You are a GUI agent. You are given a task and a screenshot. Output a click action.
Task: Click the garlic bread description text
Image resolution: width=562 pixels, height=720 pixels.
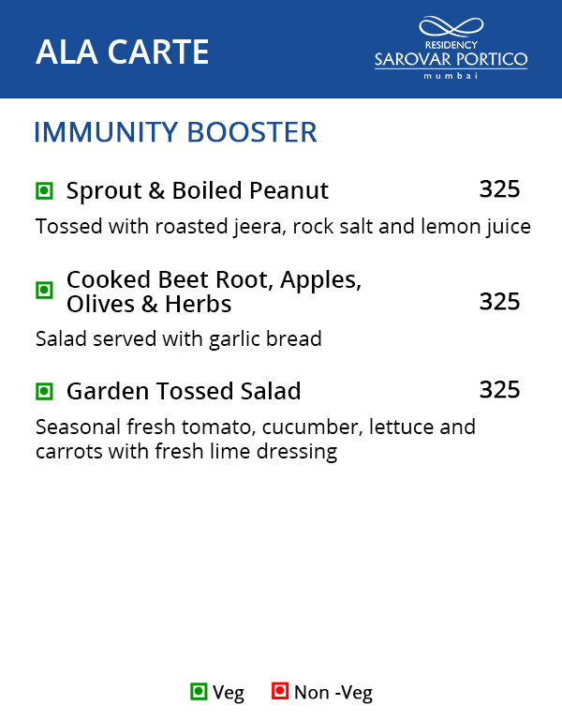click(178, 338)
